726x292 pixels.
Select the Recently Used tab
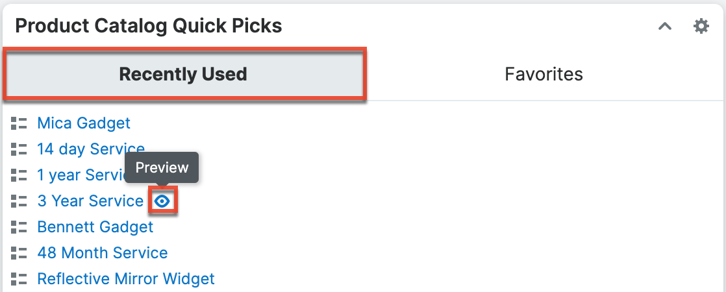[x=183, y=74]
